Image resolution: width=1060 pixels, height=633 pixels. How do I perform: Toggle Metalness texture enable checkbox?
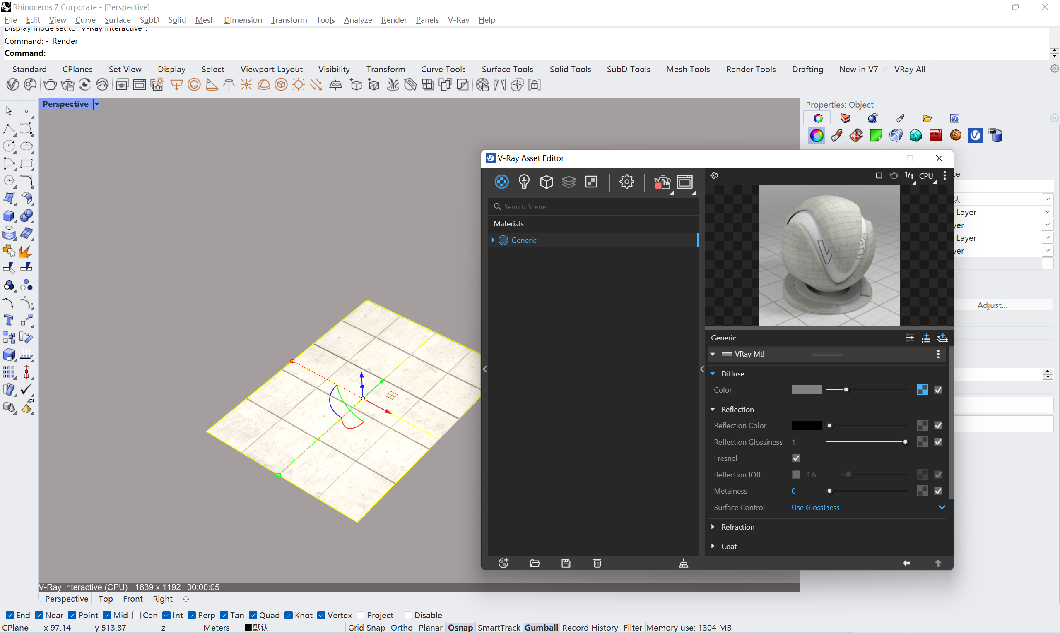click(938, 491)
